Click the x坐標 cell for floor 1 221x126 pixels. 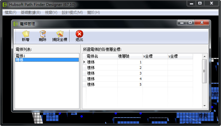click(x=155, y=62)
